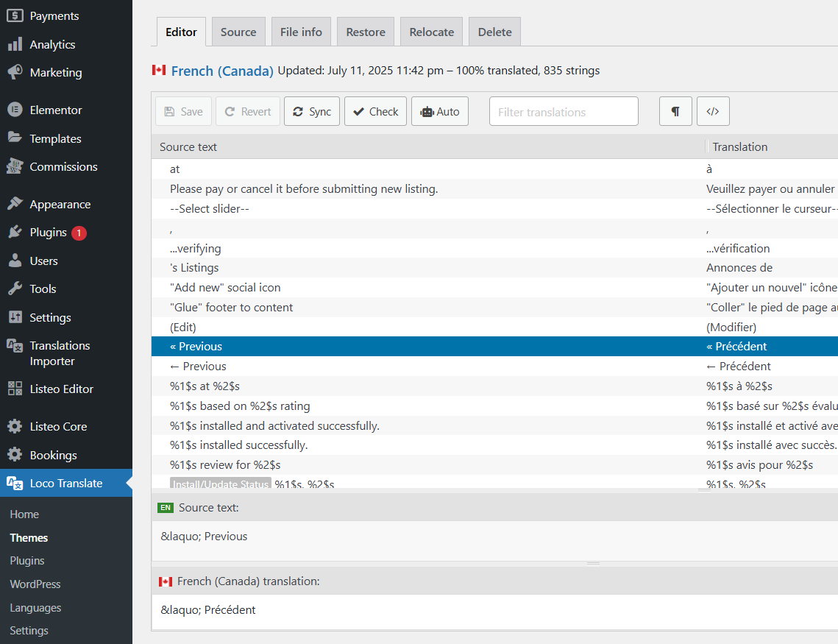The width and height of the screenshot is (838, 644).
Task: Run the Check translations button
Action: [375, 112]
